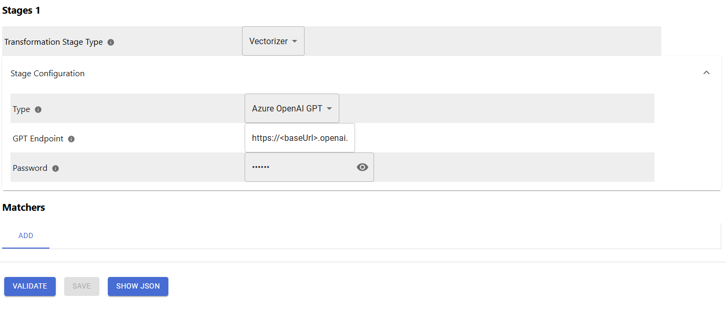Click the Password label text

[x=30, y=168]
